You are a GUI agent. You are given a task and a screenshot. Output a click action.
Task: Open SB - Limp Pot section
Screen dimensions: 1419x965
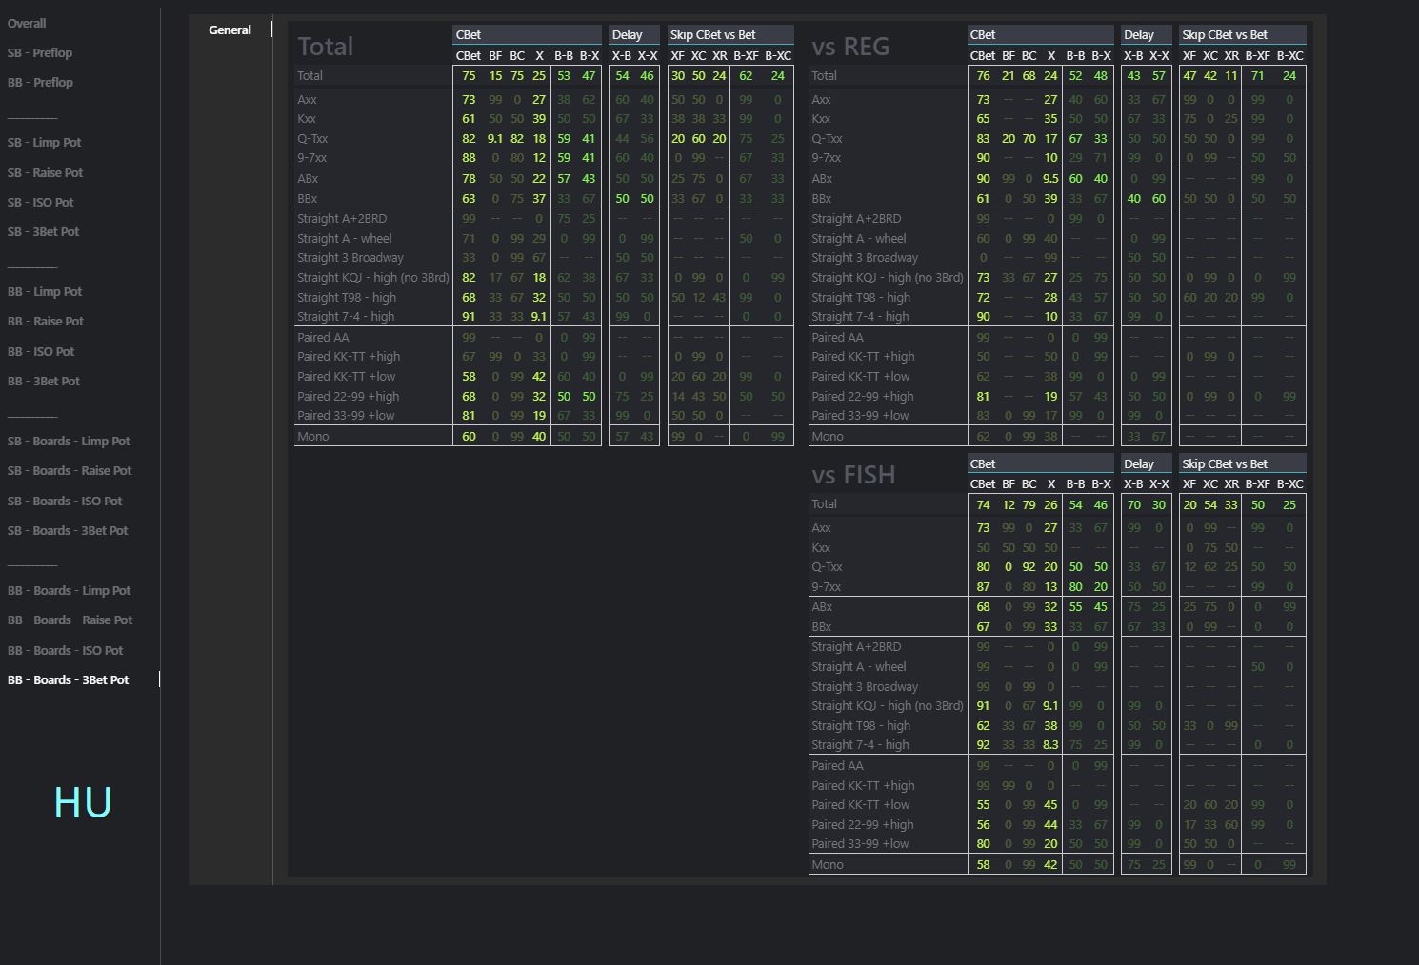click(45, 142)
